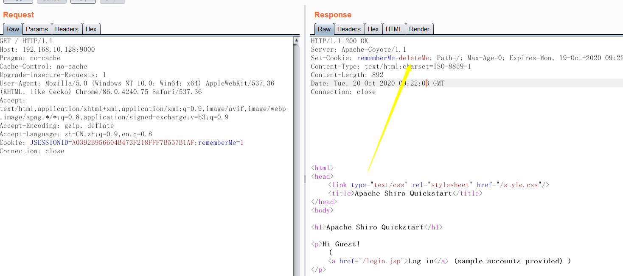The width and height of the screenshot is (623, 276).
Task: Click 'Connection: close' in the Request pane
Action: coord(32,151)
